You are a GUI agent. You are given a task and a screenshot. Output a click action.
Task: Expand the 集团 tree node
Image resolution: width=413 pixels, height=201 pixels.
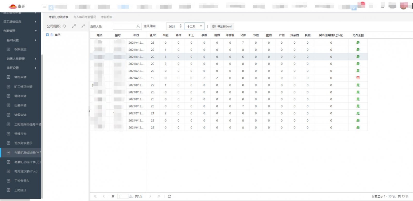tap(47, 35)
